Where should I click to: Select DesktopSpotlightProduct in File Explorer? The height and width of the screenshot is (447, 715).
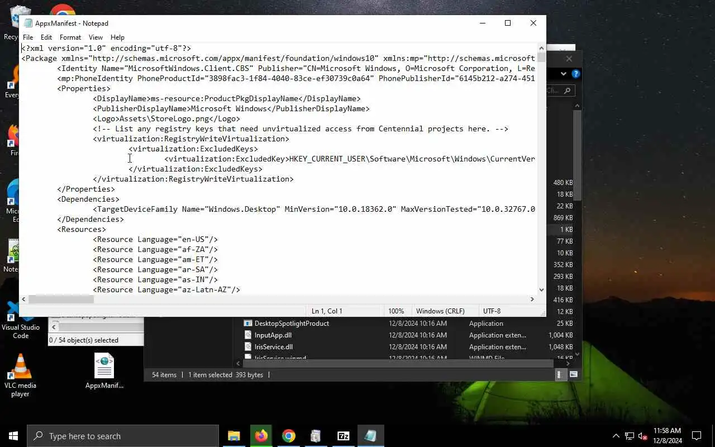[x=292, y=324]
